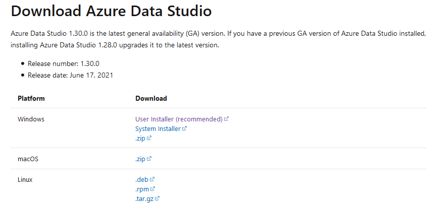Select the Linux .deb download link

pyautogui.click(x=141, y=179)
